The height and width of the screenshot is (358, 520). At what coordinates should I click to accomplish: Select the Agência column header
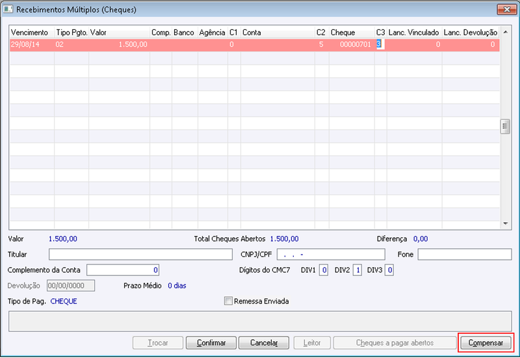[213, 32]
